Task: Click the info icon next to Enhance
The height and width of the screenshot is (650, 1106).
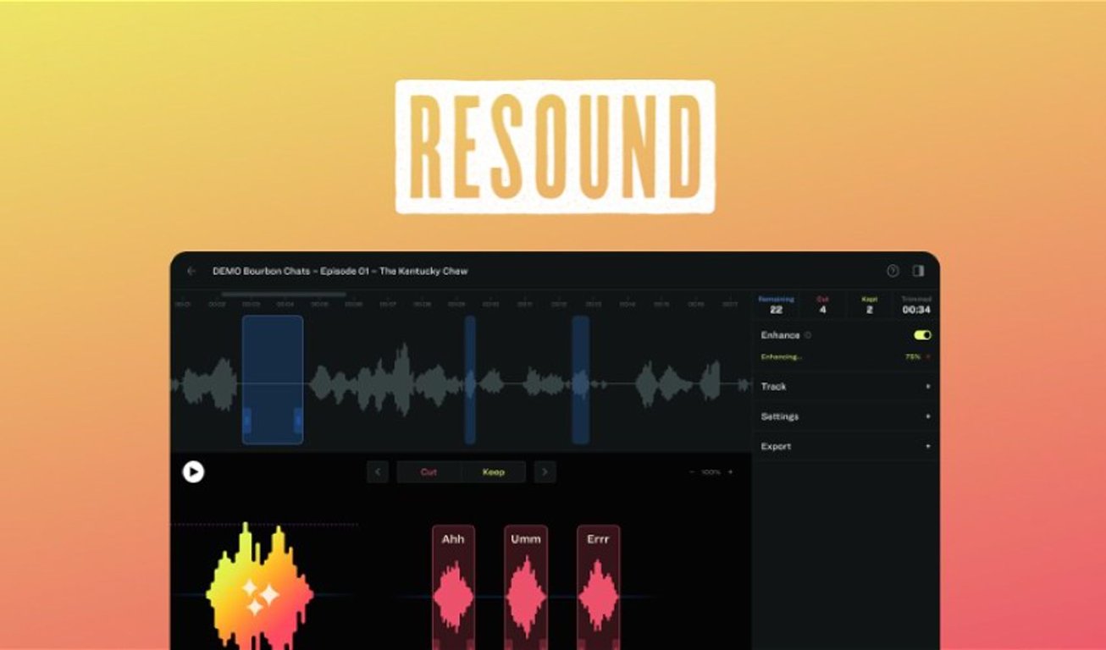Action: pyautogui.click(x=808, y=335)
